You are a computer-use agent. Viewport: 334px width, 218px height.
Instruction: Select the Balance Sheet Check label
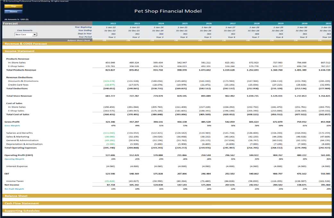coord(79,40)
